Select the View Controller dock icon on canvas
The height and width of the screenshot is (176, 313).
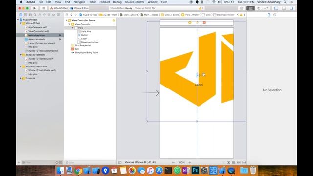click(190, 22)
